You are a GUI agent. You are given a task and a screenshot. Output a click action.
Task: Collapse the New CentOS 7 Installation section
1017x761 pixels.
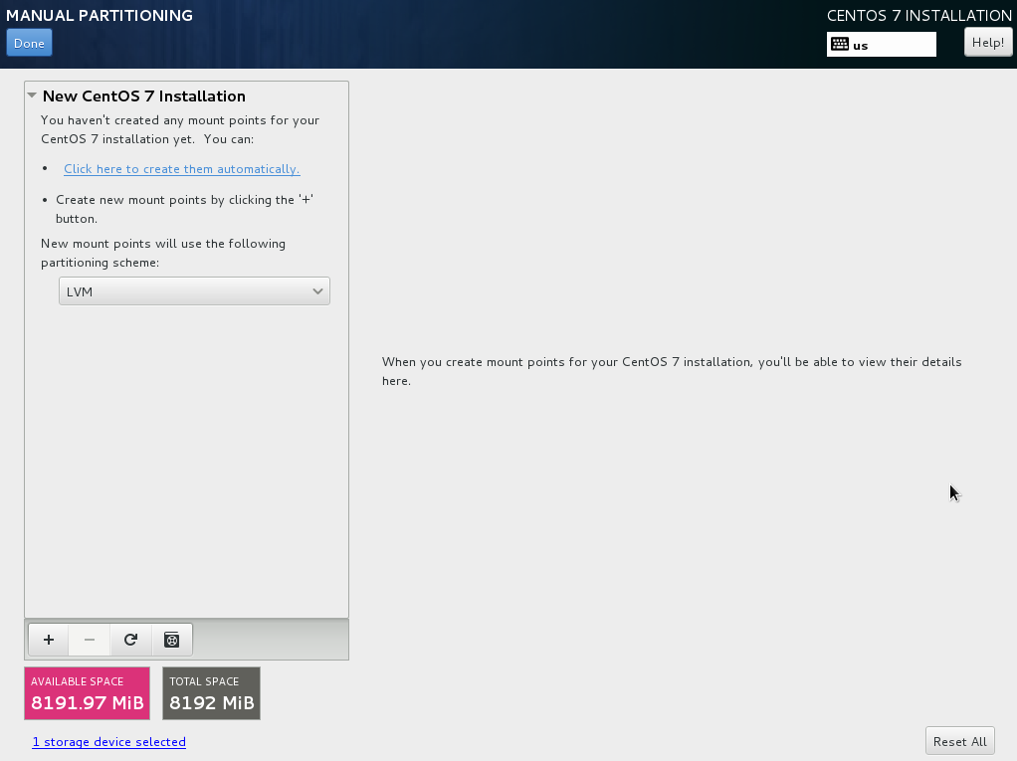tap(32, 95)
